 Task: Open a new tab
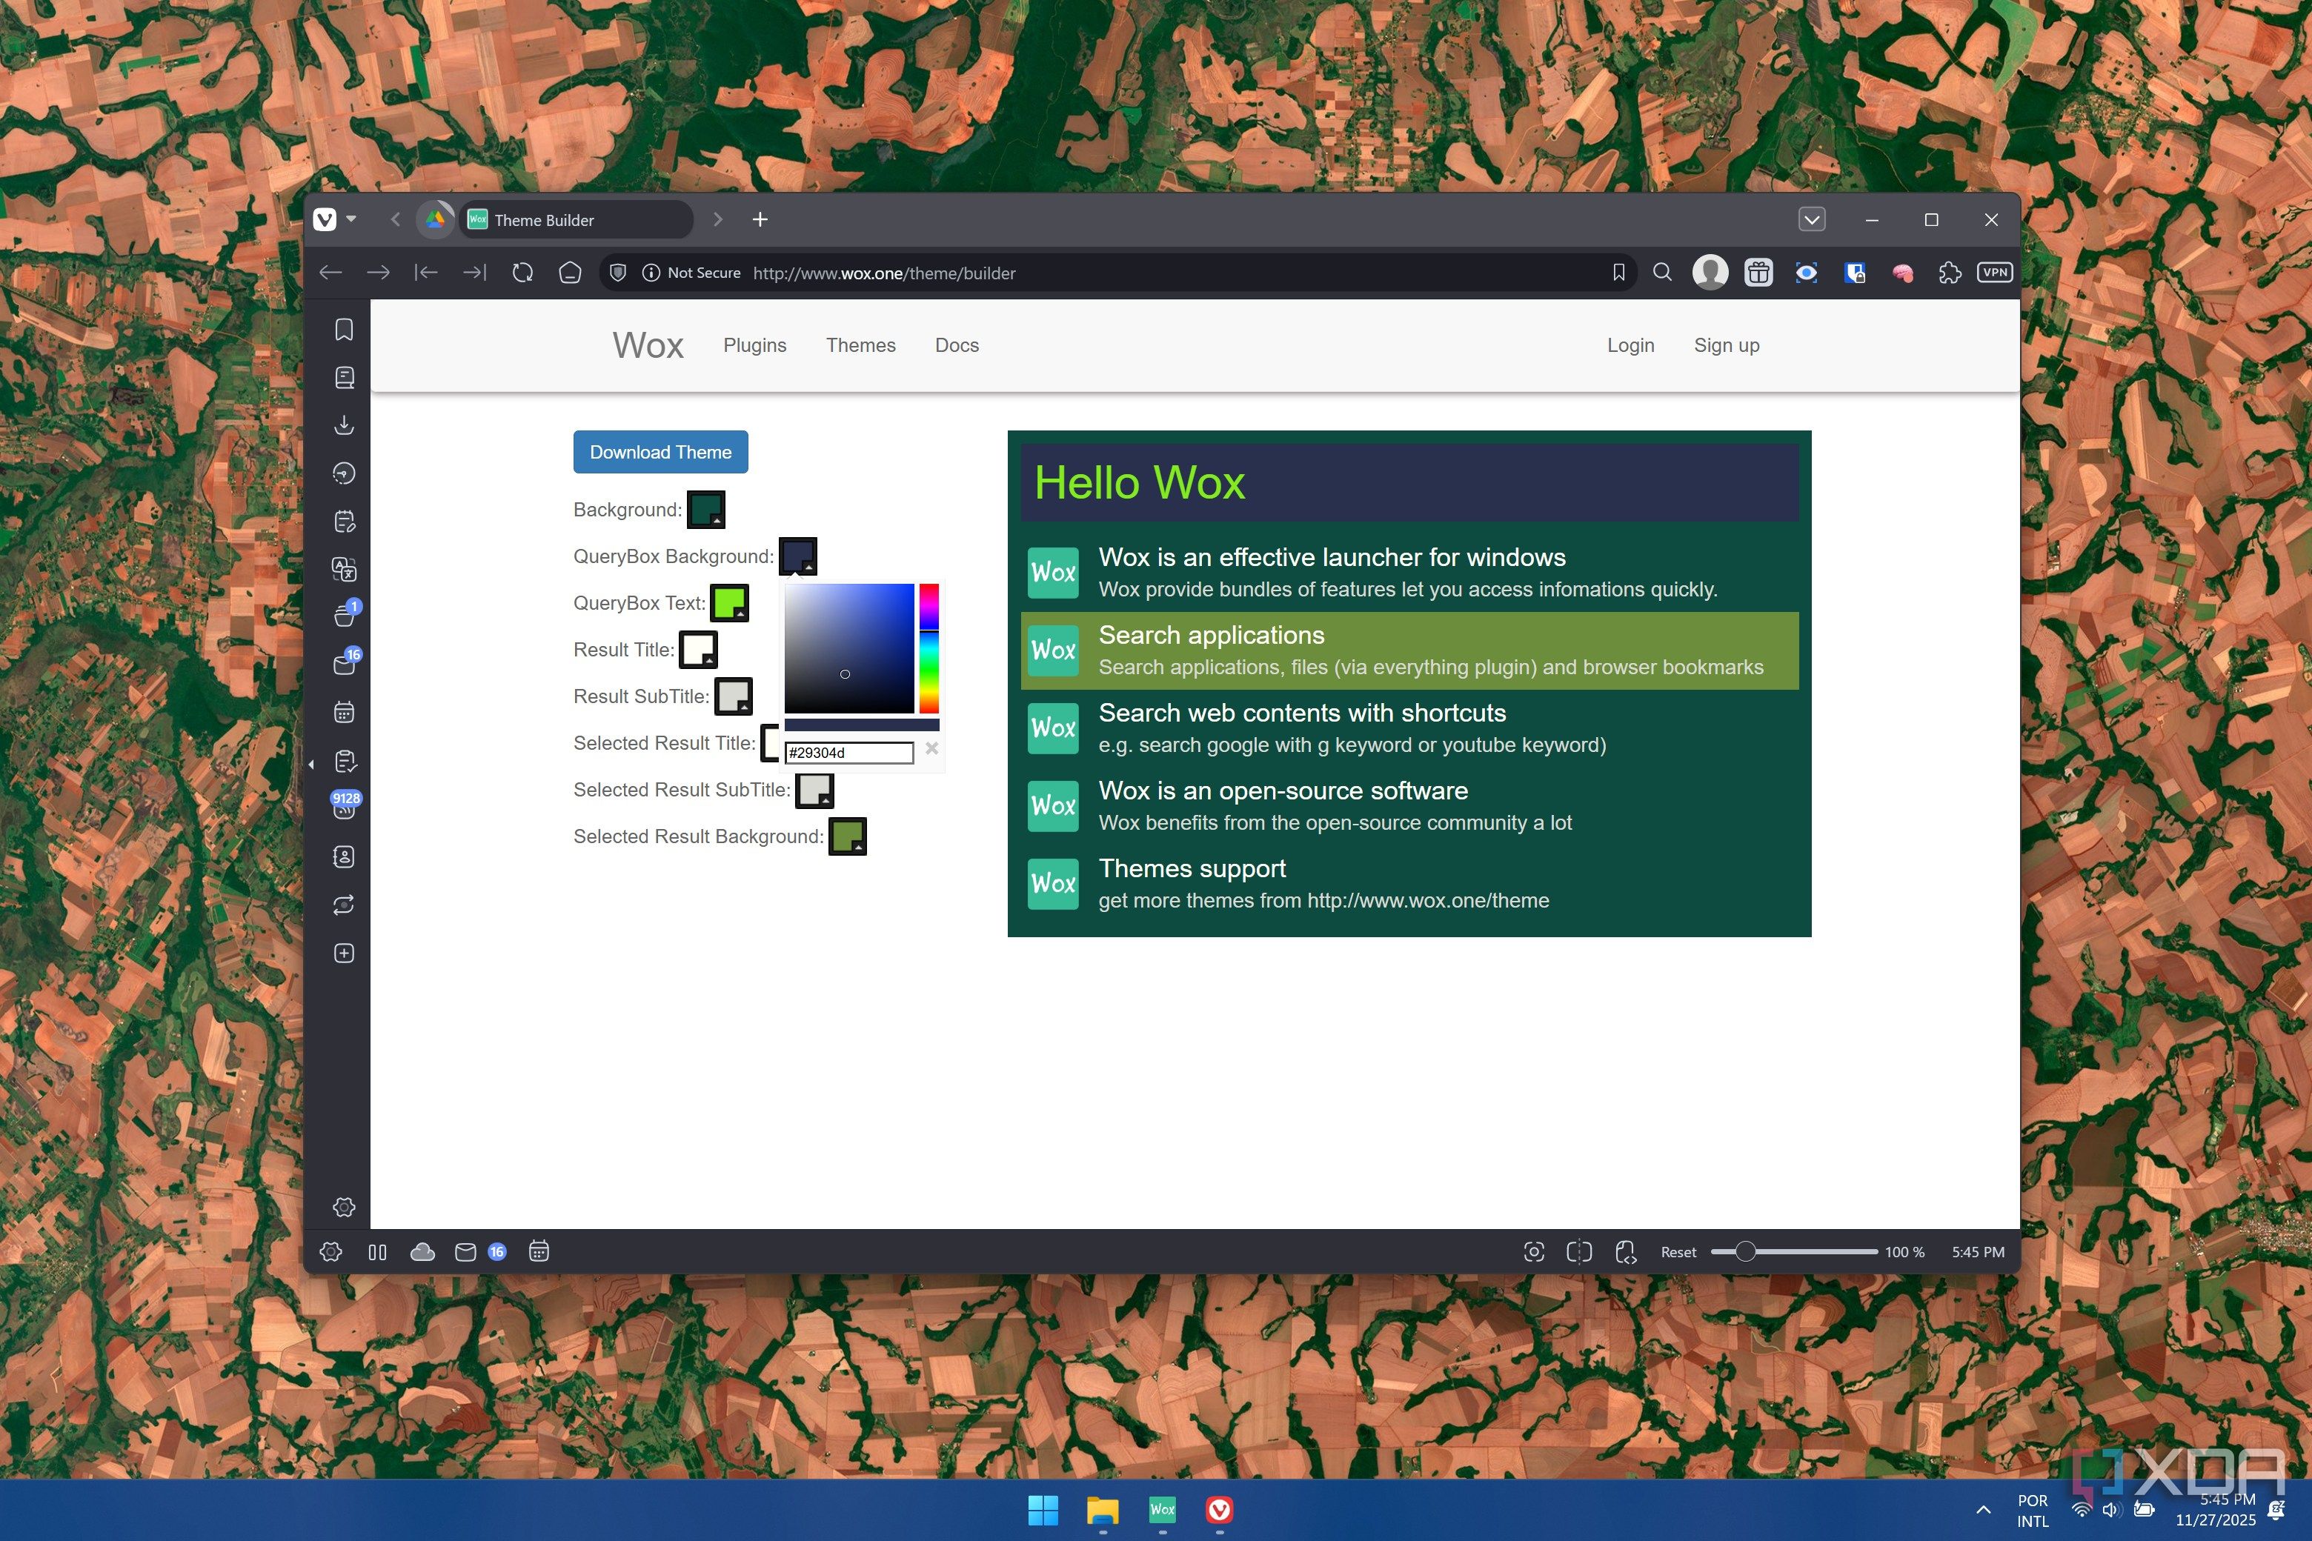pos(760,219)
